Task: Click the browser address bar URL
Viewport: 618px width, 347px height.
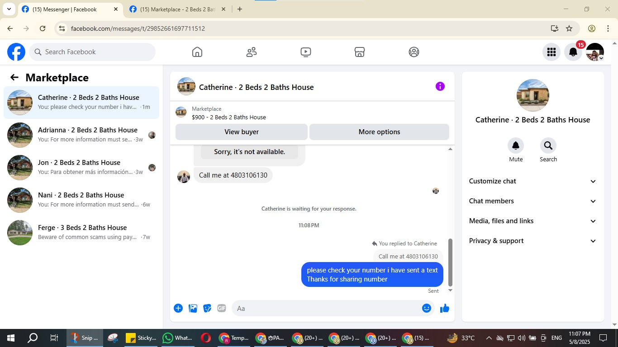Action: (x=138, y=28)
